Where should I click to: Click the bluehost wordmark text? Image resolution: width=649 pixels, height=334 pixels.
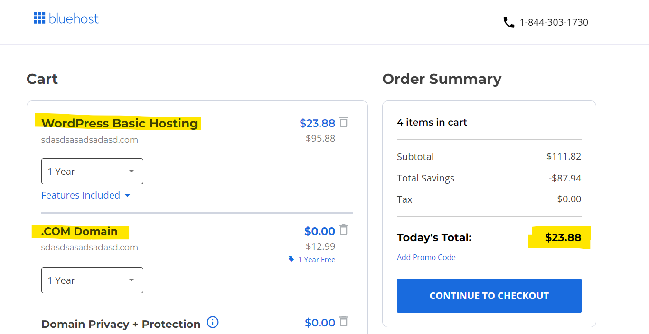74,18
